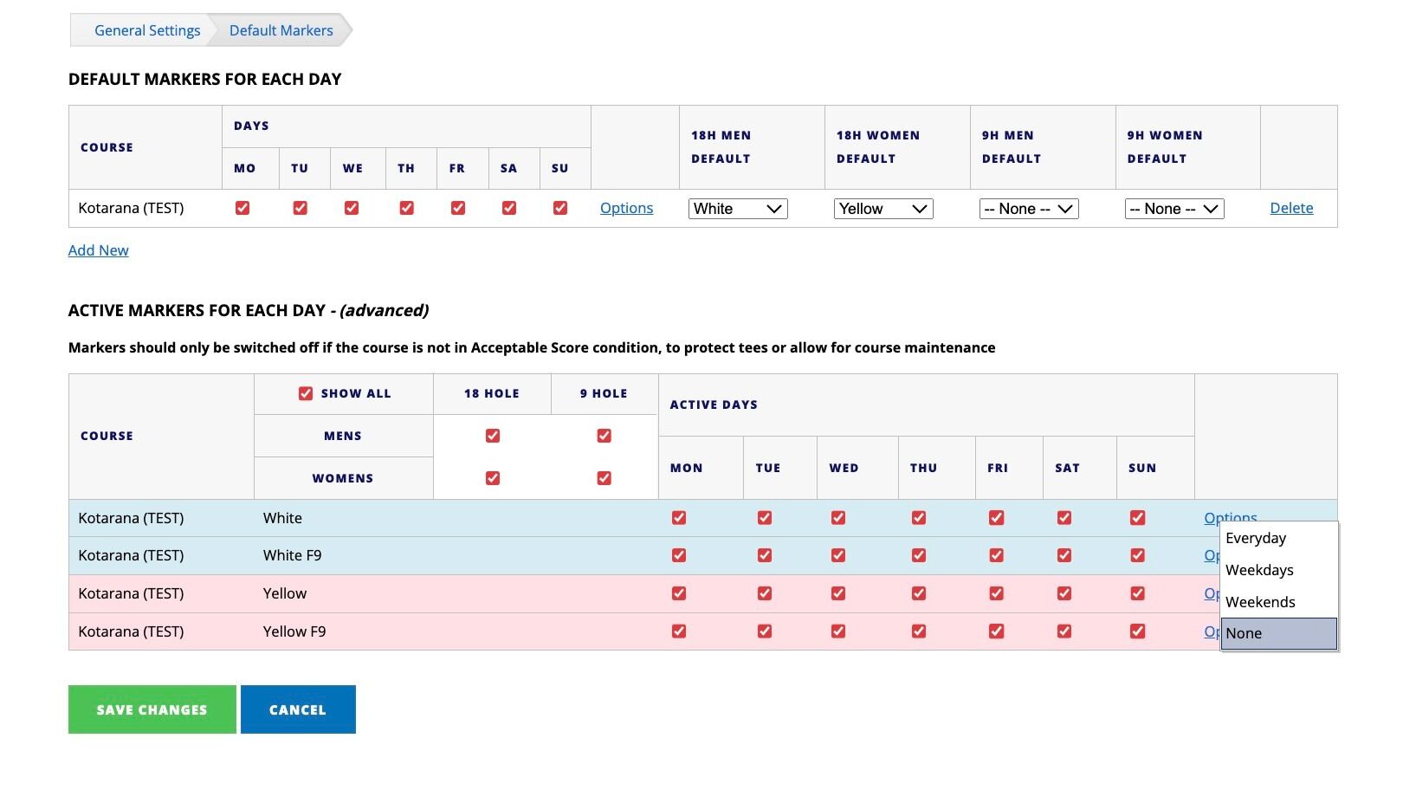Choose Everyday from the options menu

[1279, 538]
